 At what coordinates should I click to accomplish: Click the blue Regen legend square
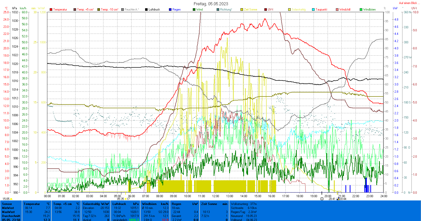[170, 10]
